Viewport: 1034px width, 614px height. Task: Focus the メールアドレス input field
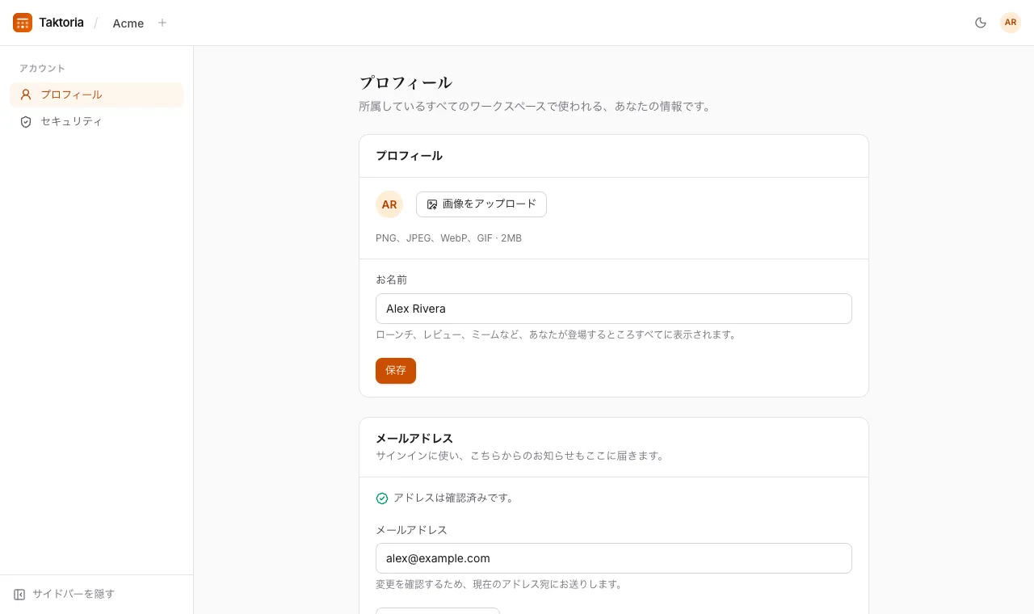tap(614, 558)
